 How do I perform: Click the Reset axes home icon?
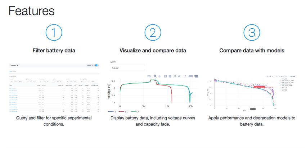coord(179,76)
